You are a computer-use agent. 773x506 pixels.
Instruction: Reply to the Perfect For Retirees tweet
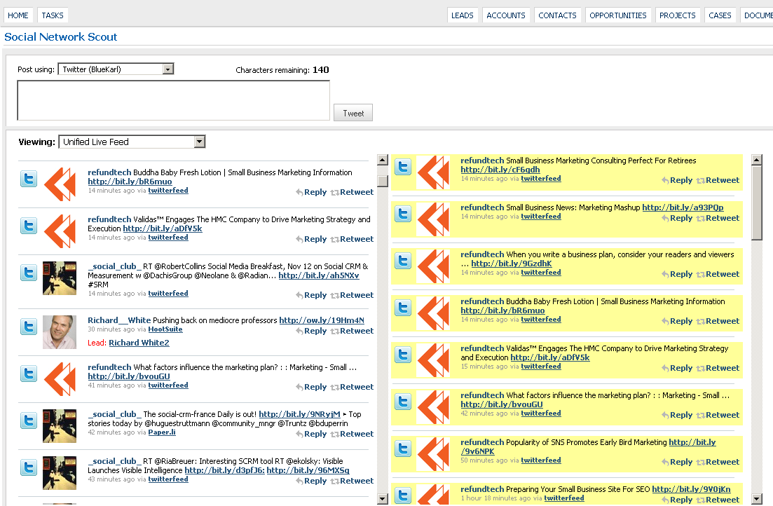point(678,181)
